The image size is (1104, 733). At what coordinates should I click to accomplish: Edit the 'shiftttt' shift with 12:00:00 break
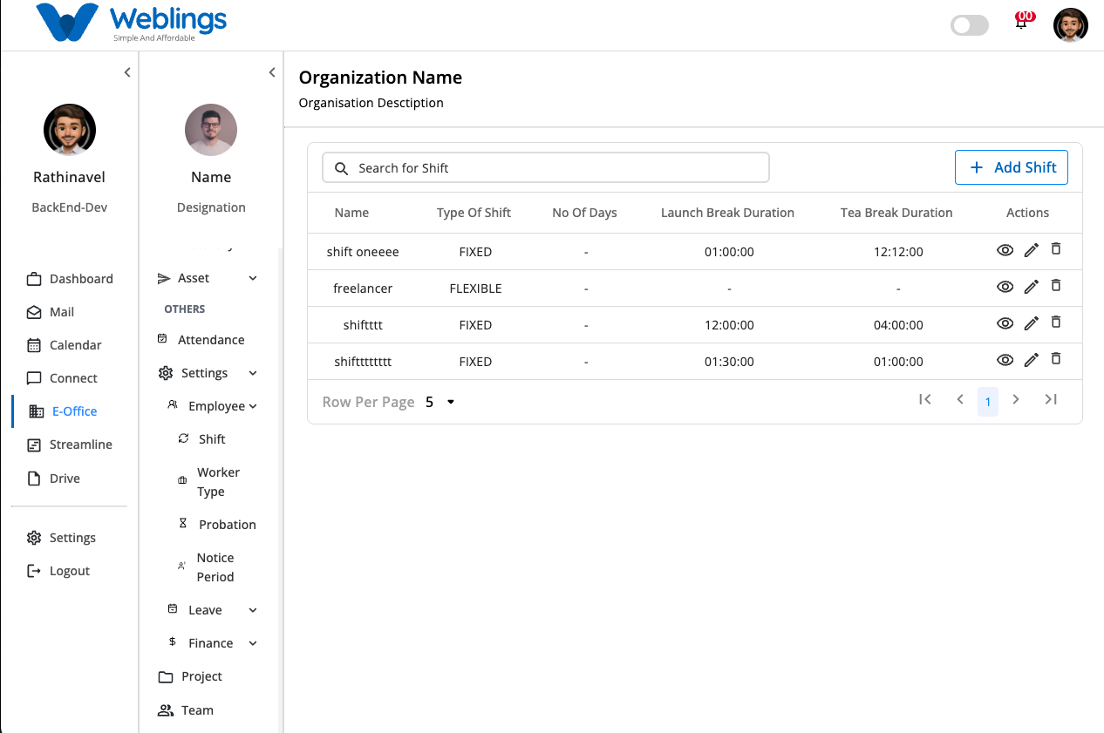pos(1031,323)
